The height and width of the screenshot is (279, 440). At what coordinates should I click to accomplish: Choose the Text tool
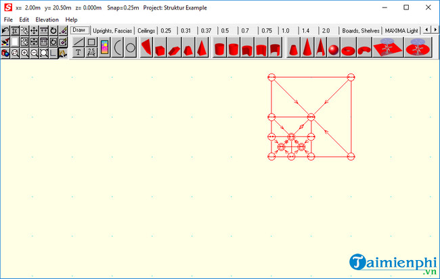click(x=78, y=52)
